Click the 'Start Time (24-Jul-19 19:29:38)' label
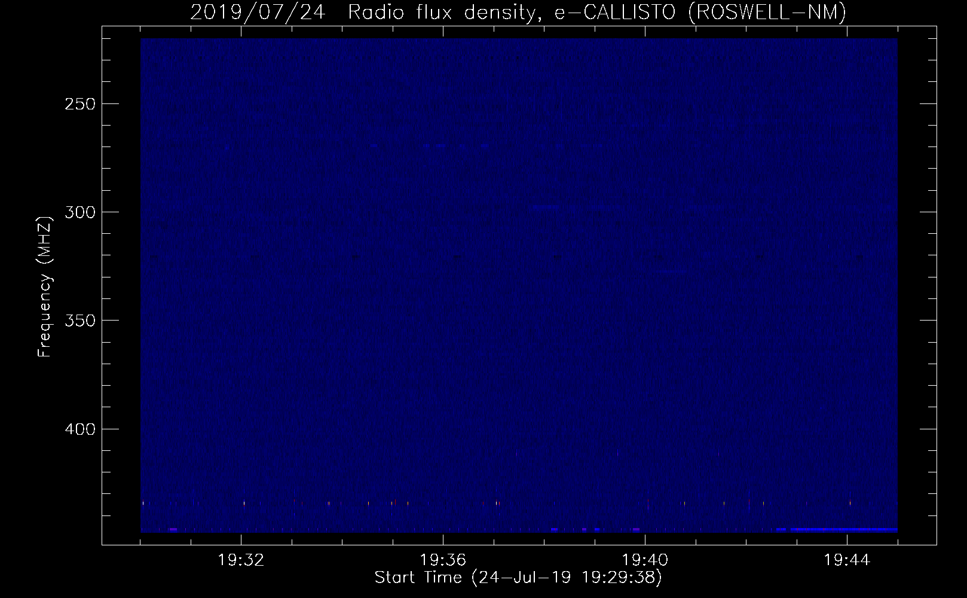 tap(518, 578)
